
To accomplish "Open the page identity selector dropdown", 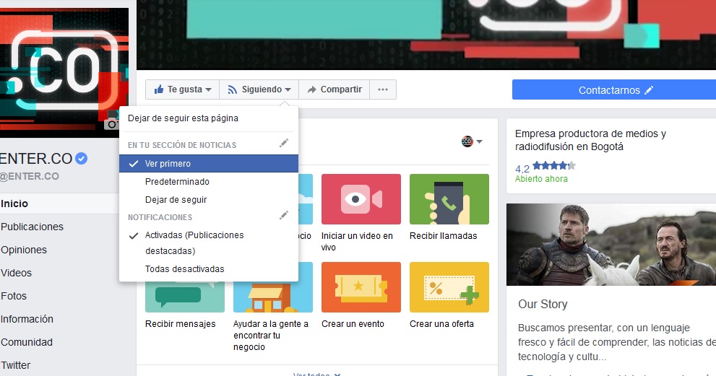I will [472, 141].
